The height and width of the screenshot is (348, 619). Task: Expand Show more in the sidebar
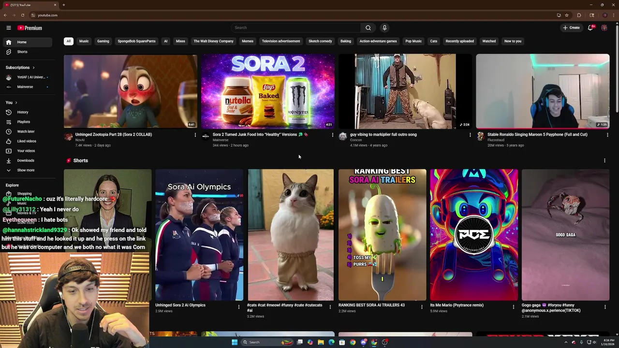(27, 170)
